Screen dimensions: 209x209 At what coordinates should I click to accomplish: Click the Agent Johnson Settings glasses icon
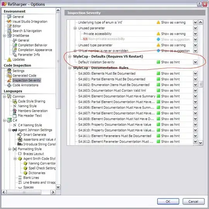pos(15,130)
